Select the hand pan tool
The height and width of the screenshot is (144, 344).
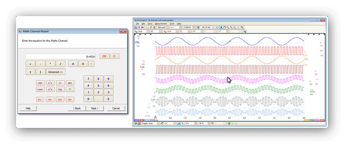tap(224, 27)
